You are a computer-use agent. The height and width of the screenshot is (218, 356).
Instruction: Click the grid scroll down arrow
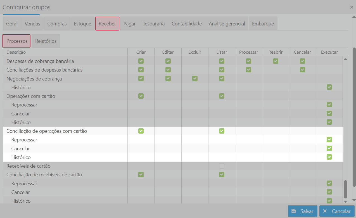tap(345, 201)
